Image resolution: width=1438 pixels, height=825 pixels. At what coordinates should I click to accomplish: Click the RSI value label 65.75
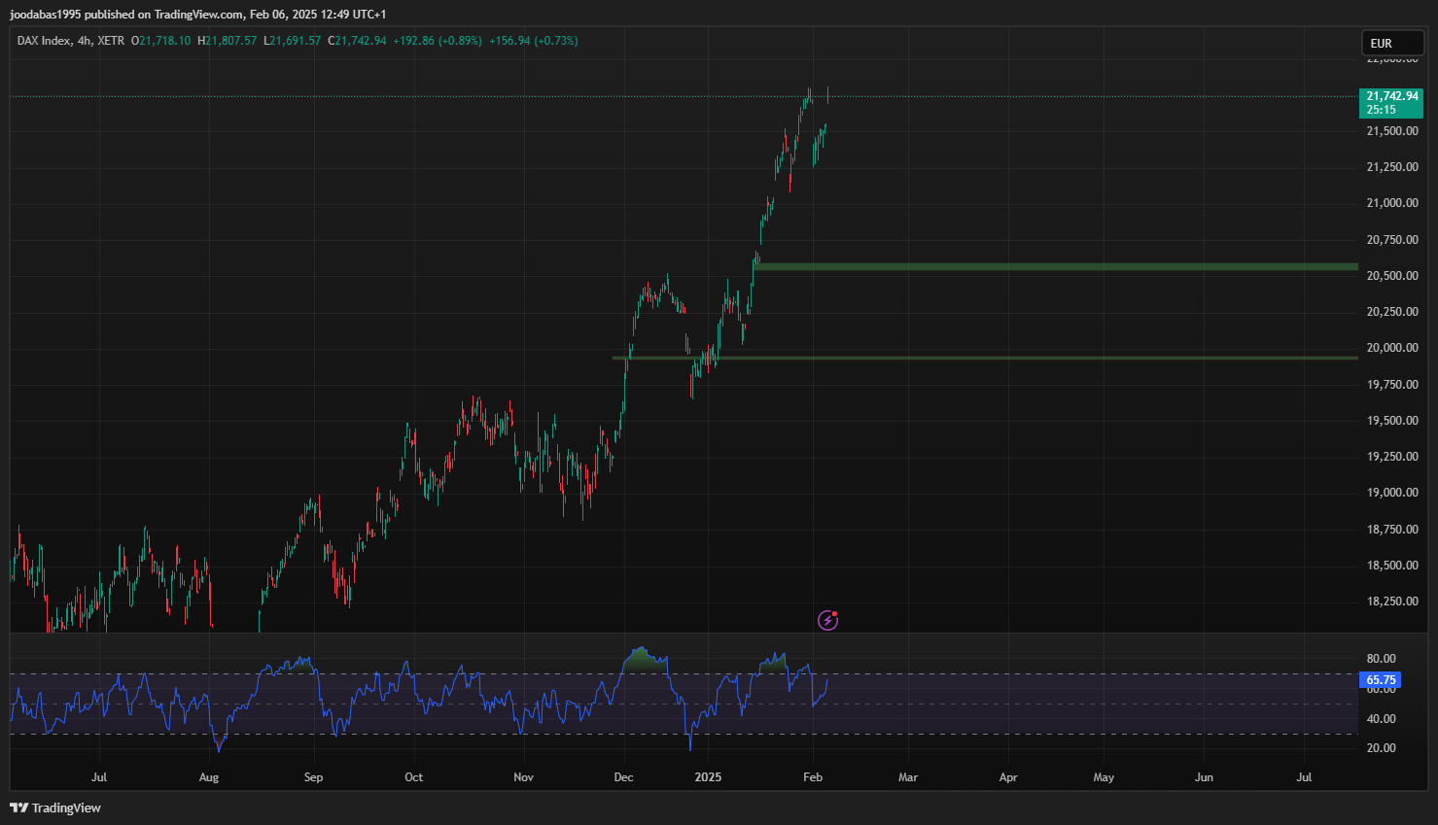point(1380,680)
